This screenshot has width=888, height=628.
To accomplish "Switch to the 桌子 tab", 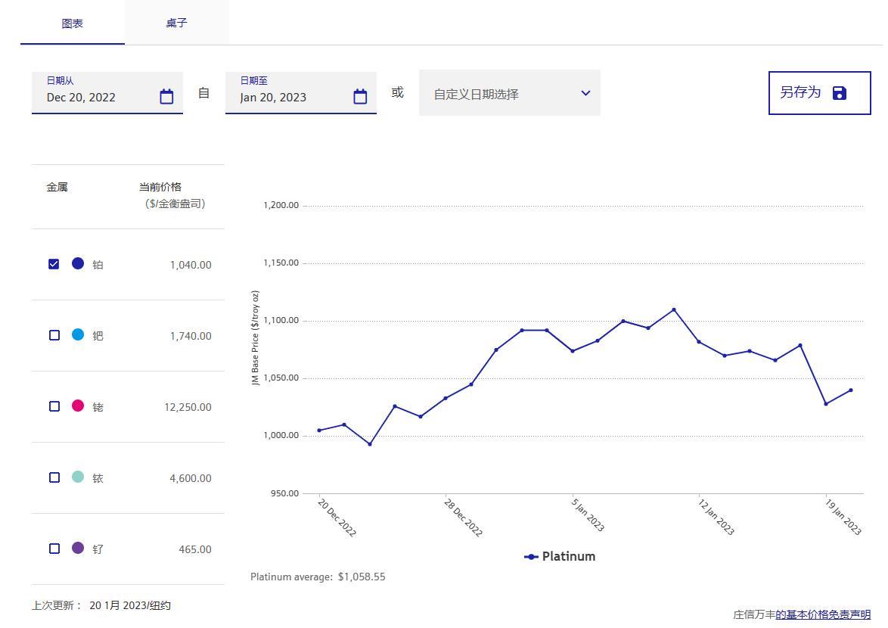I will (x=176, y=23).
